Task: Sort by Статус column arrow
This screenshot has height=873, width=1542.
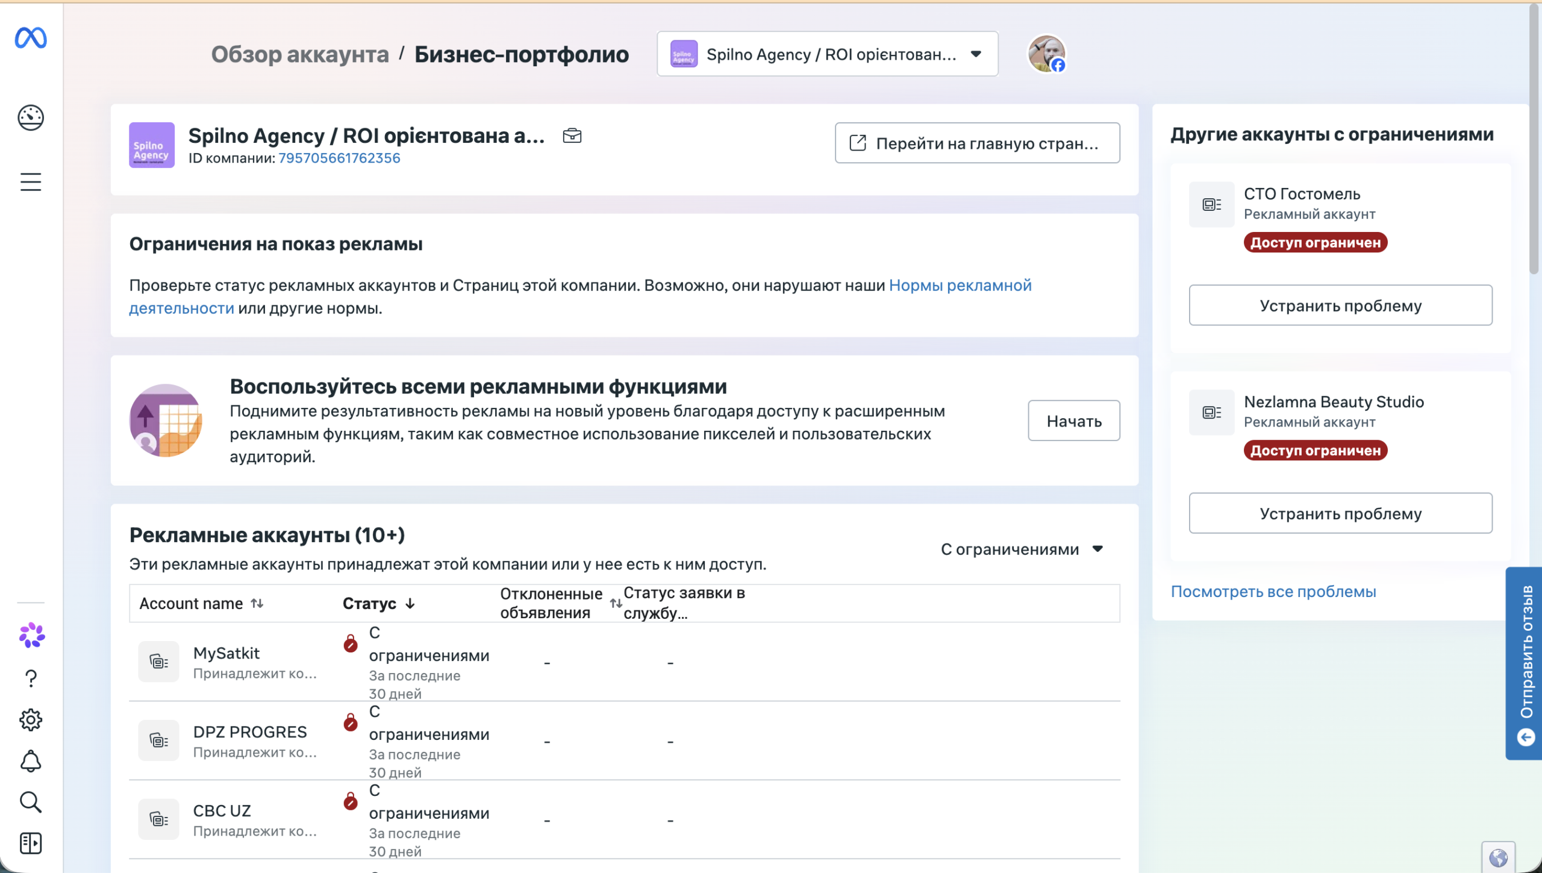Action: point(410,604)
